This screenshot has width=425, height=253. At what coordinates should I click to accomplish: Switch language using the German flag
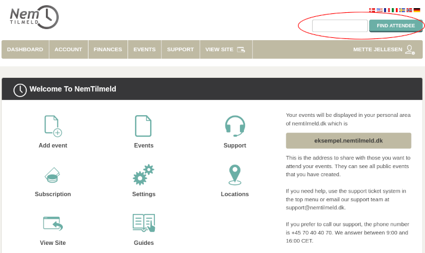coord(417,10)
